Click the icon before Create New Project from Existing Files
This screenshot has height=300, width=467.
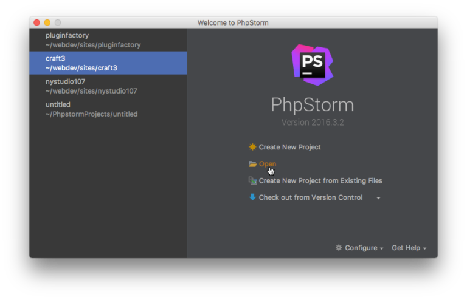coord(252,180)
